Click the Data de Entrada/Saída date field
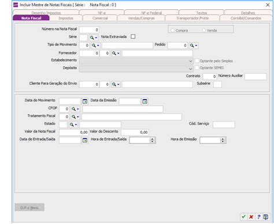Screen dimensions: 274x224 pyautogui.click(x=70, y=141)
